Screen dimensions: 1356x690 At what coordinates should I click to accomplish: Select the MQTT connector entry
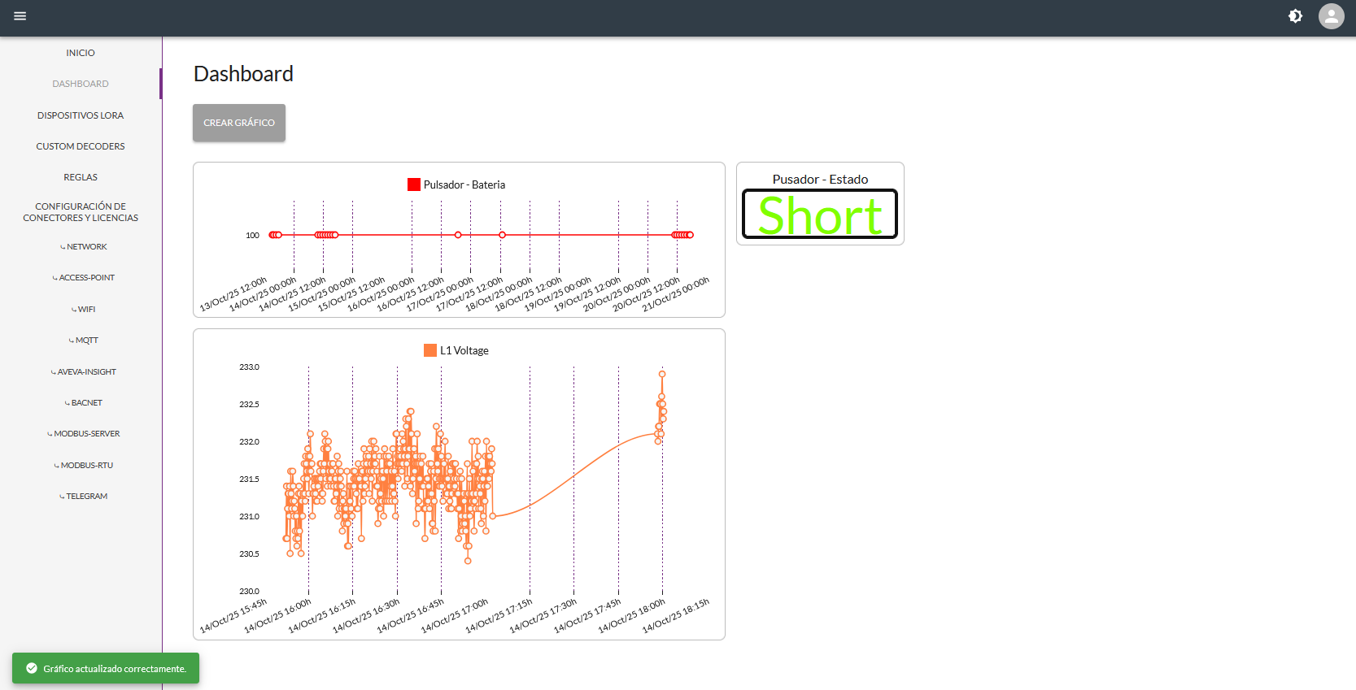tap(84, 341)
